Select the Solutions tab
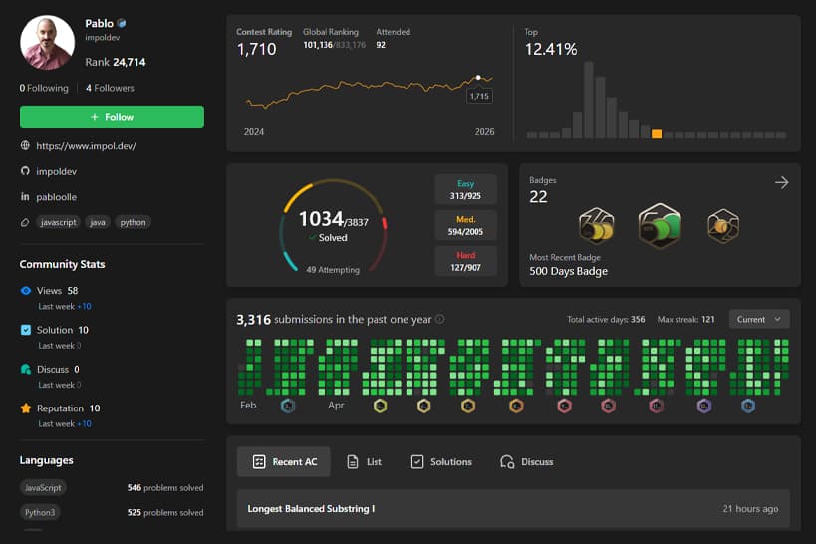 441,462
